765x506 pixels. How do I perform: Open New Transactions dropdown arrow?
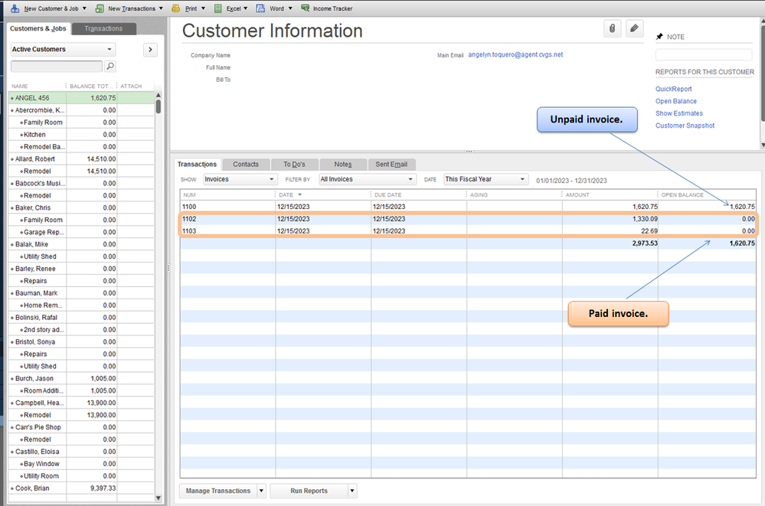(161, 8)
